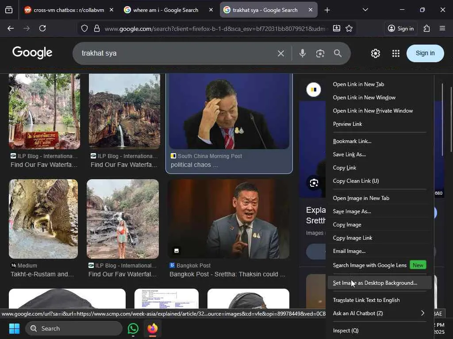
Task: Open the Bangkok Post man gesturing thumbnail
Action: coord(229,219)
